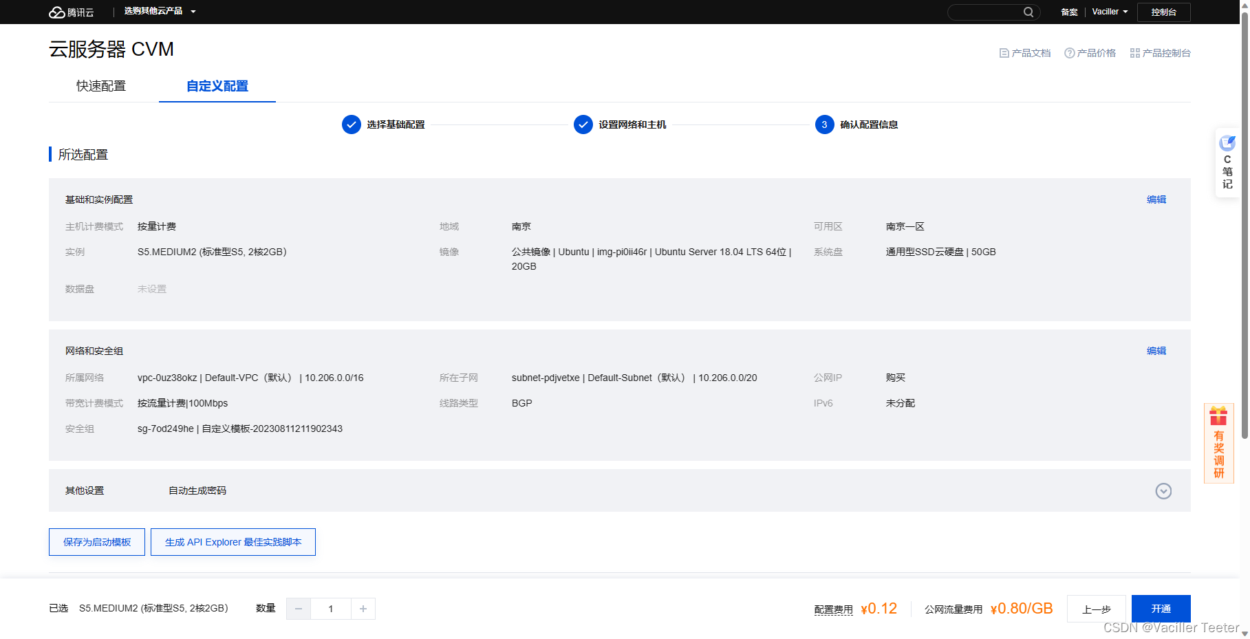Decrease quantity with minus button
This screenshot has height=639, width=1250.
(x=299, y=609)
